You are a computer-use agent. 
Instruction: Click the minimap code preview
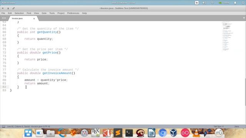228,36
